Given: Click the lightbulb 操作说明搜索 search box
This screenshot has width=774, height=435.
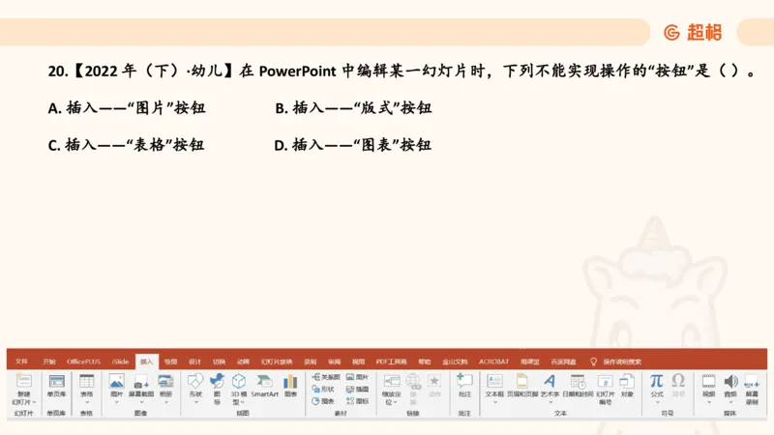Looking at the screenshot, I should 617,362.
